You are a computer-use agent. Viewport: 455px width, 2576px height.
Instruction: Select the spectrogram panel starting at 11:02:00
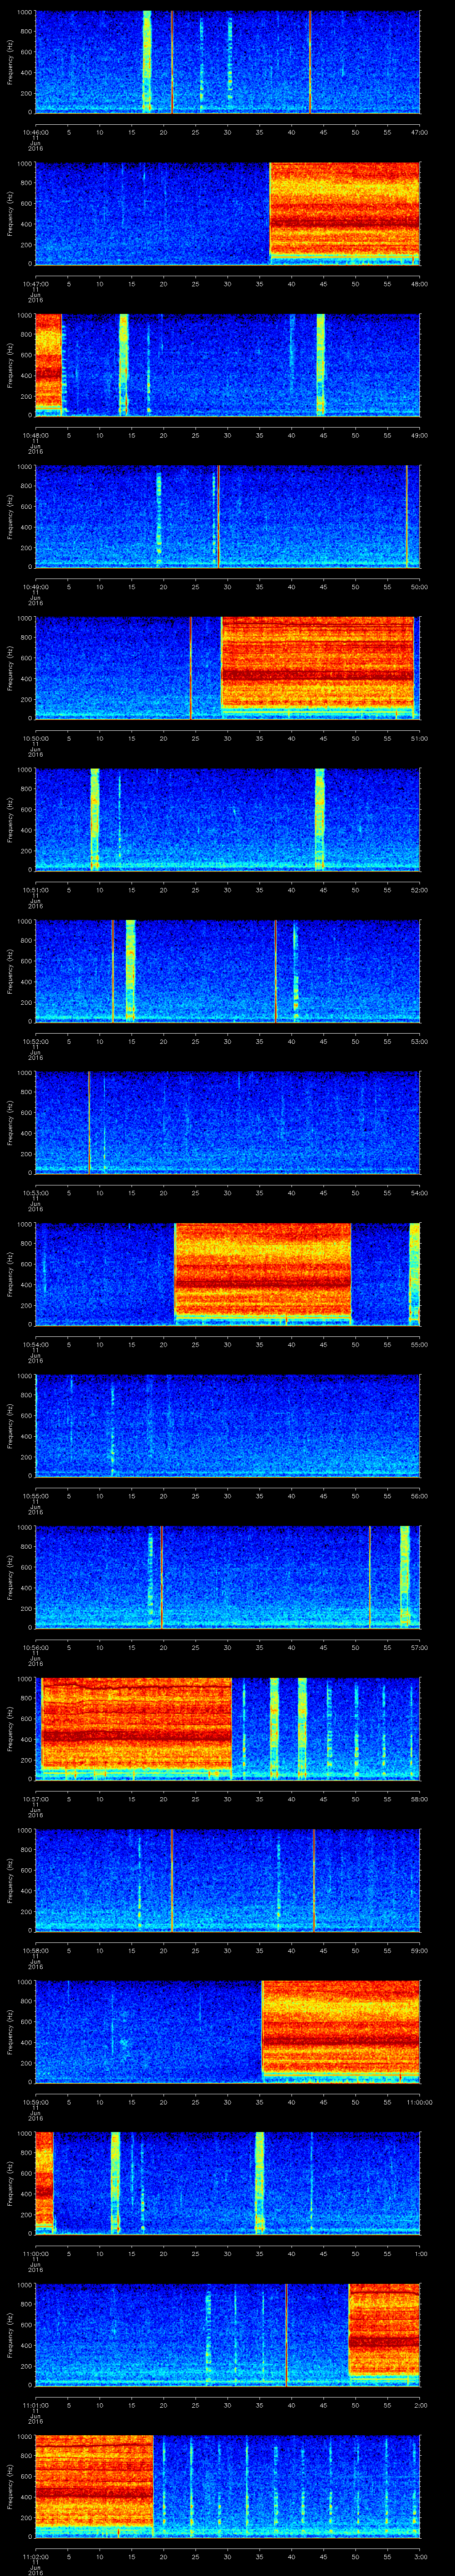pos(227,2486)
